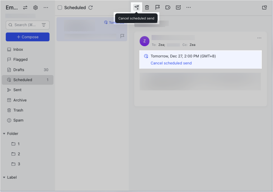The height and width of the screenshot is (192, 273).
Task: Open mail settings via the gear icon
Action: [36, 7]
